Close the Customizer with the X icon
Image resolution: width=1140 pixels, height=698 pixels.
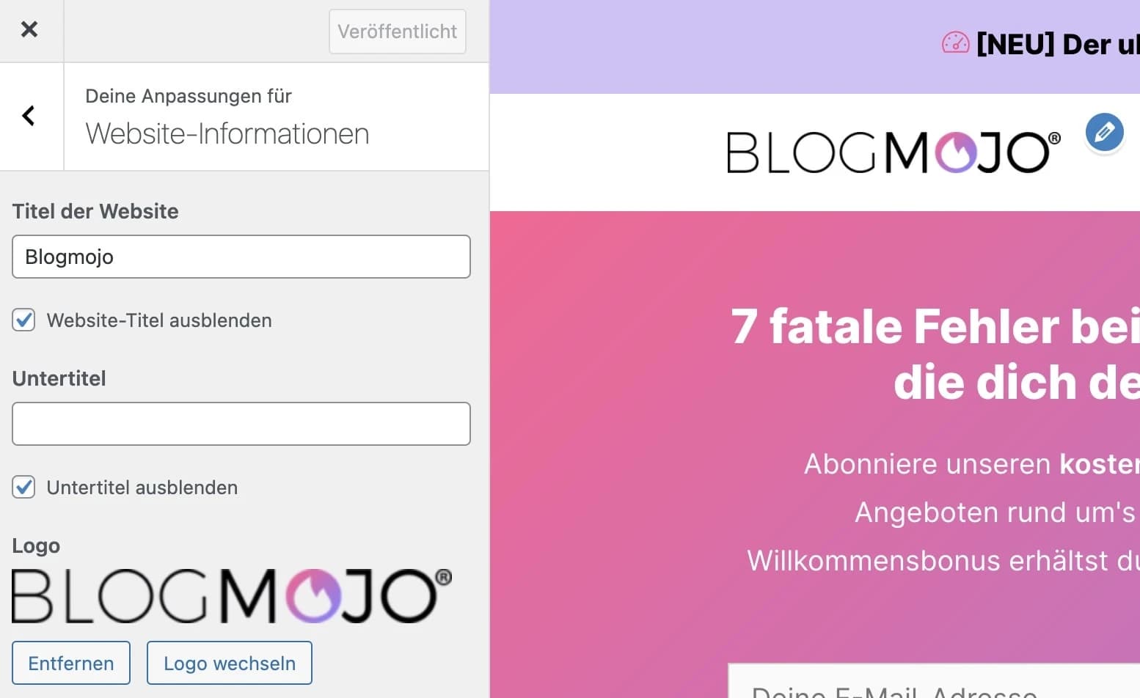29,29
